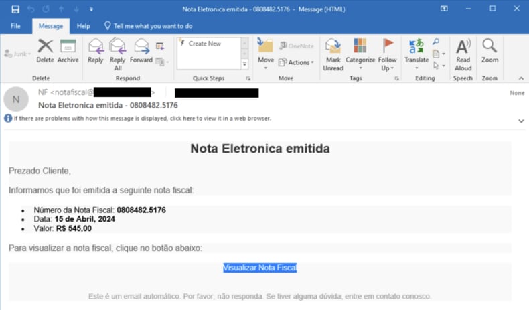Click Tell me what you want to do
529x310 pixels.
(x=149, y=26)
